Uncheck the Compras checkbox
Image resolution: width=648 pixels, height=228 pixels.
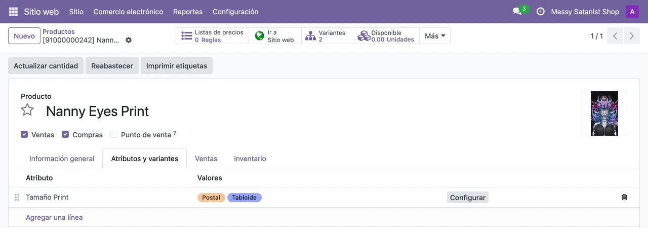pos(65,135)
